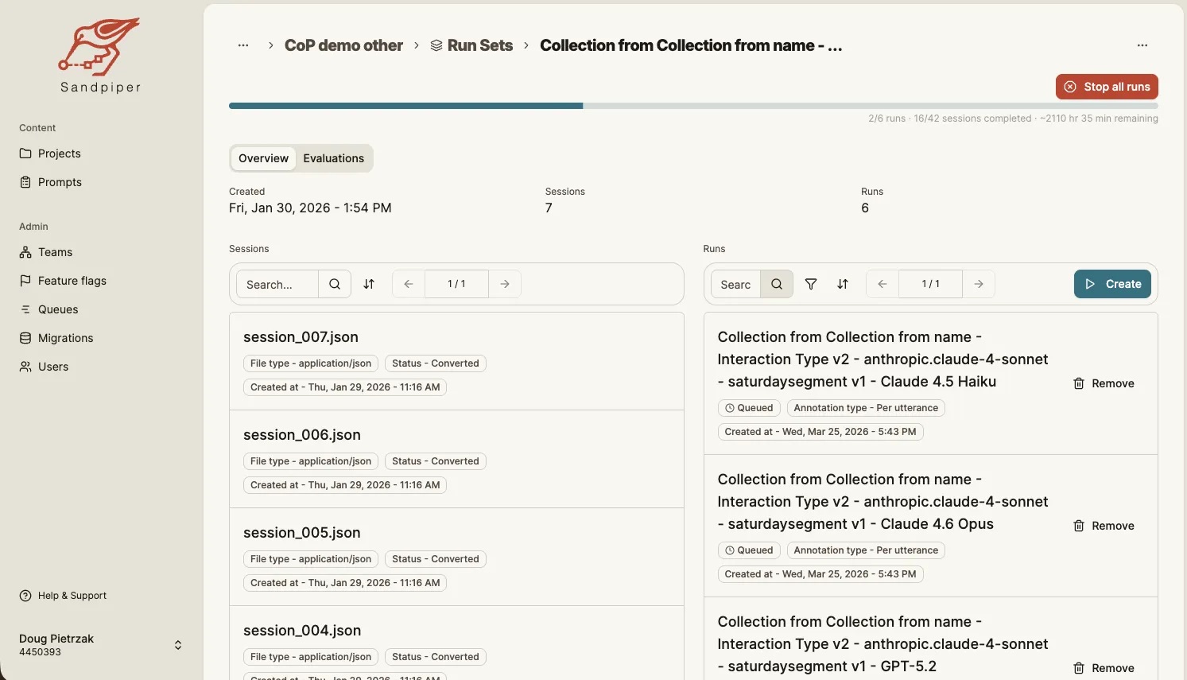This screenshot has width=1187, height=680.
Task: Click the run set progress bar
Action: (x=693, y=106)
